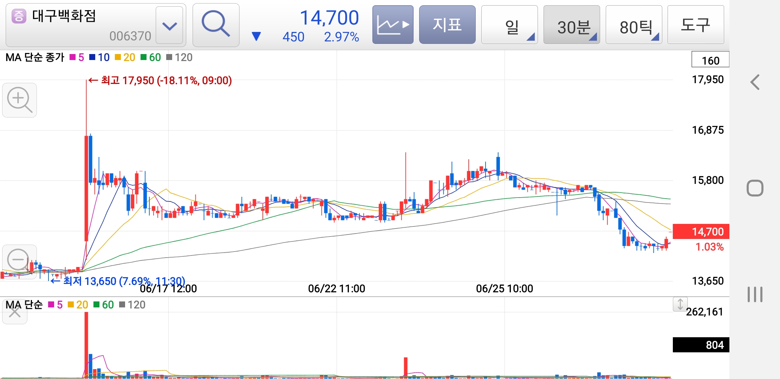Tap the 2.97% change rate text
Viewport: 780px width, 379px height.
pos(342,37)
